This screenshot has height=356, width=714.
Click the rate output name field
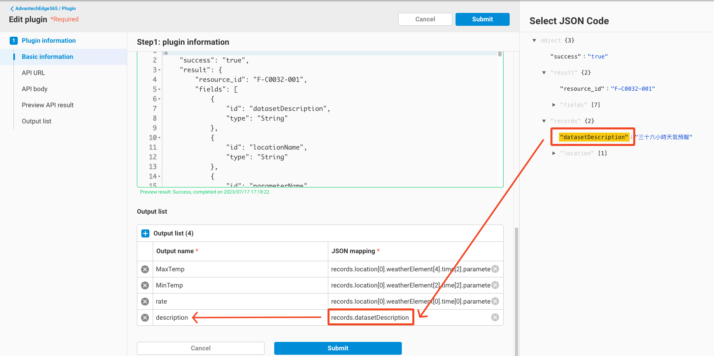pos(240,302)
